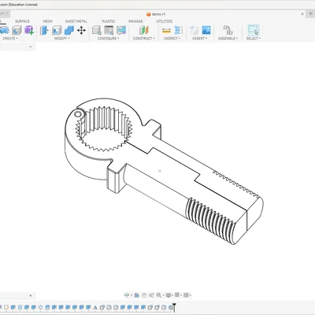Image resolution: width=315 pixels, height=315 pixels.
Task: Expand the Orbit type dropdown arrow
Action: click(x=131, y=295)
